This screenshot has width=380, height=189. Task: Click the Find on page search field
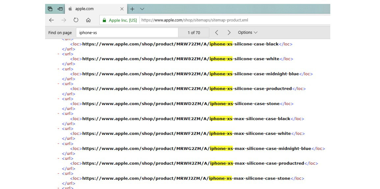point(127,32)
